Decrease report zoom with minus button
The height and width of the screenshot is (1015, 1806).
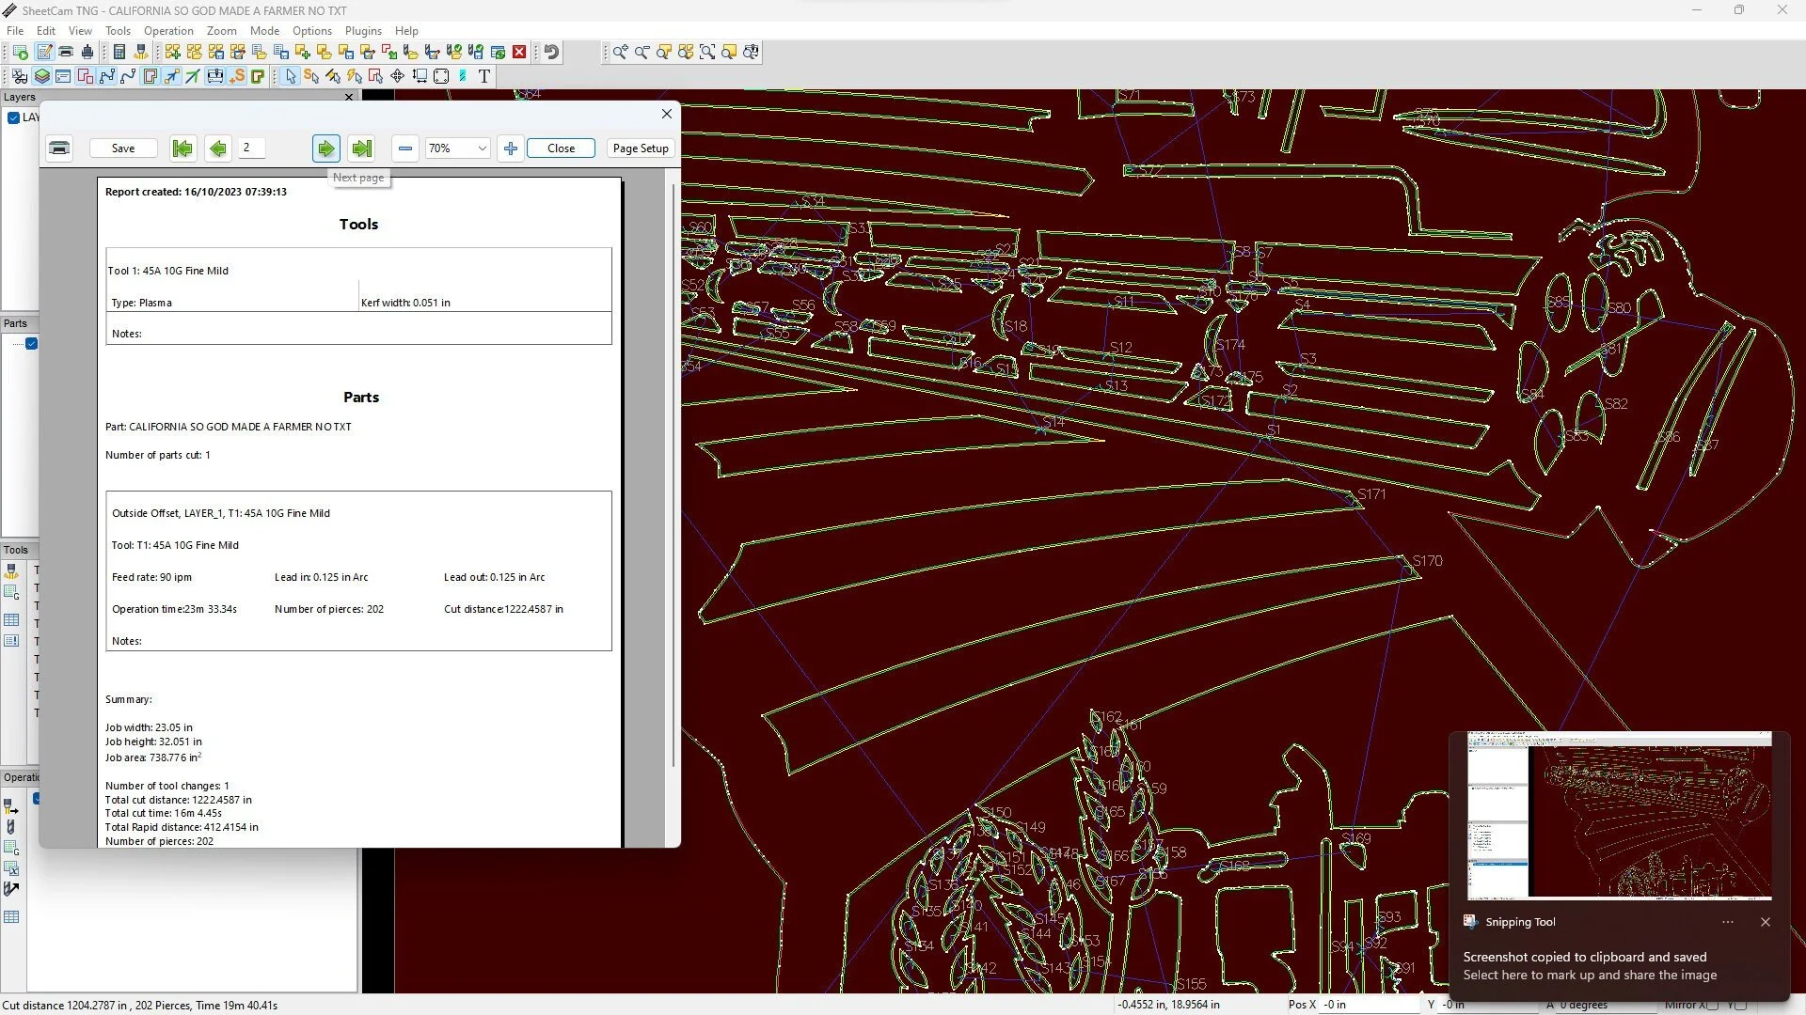(x=404, y=148)
